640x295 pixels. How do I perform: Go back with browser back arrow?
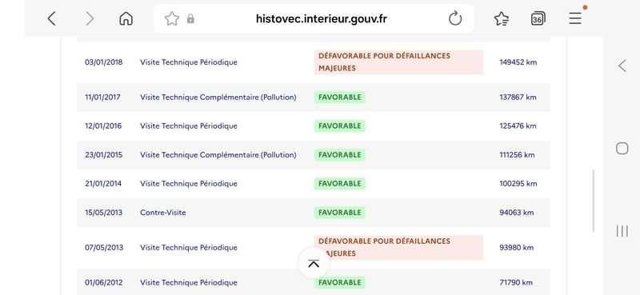point(51,18)
